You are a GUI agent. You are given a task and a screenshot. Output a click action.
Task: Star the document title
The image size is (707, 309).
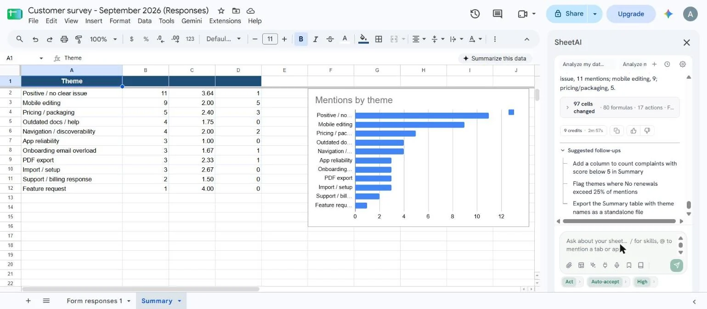point(221,11)
